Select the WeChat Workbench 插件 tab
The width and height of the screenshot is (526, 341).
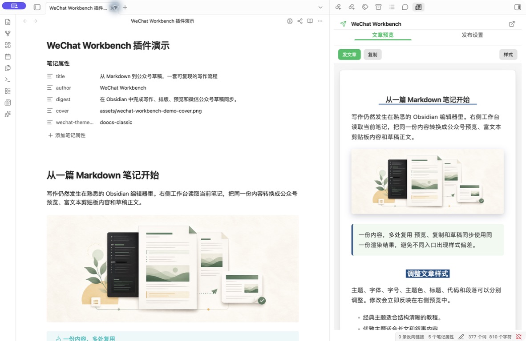pos(78,8)
